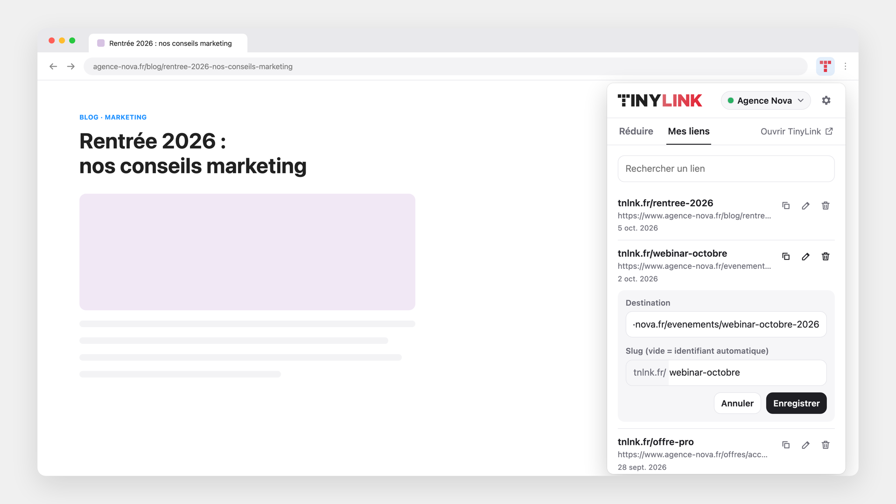
Task: Click the tnlnk.fr/rentree-2026 short link title
Action: [665, 203]
